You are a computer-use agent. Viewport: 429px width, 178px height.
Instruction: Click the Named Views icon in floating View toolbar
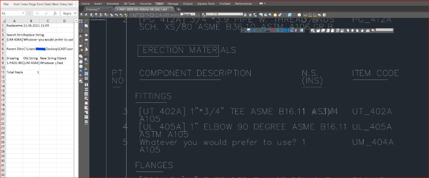click(313, 31)
